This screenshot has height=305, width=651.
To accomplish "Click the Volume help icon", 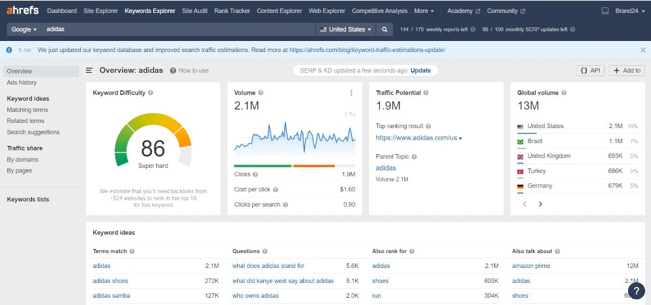I will pyautogui.click(x=261, y=93).
